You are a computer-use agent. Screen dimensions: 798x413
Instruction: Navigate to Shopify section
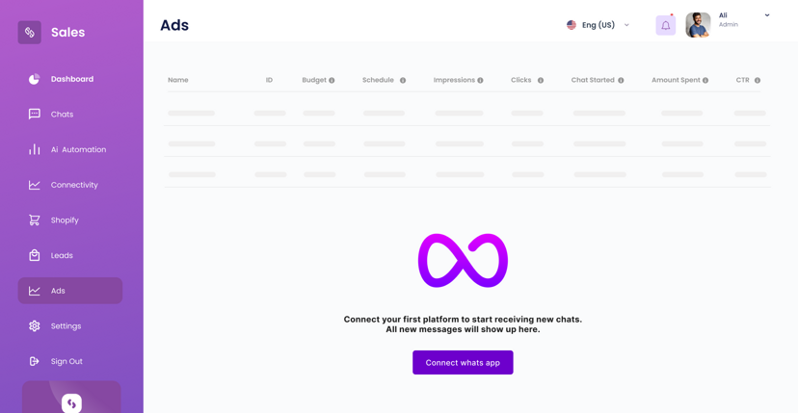coord(64,220)
